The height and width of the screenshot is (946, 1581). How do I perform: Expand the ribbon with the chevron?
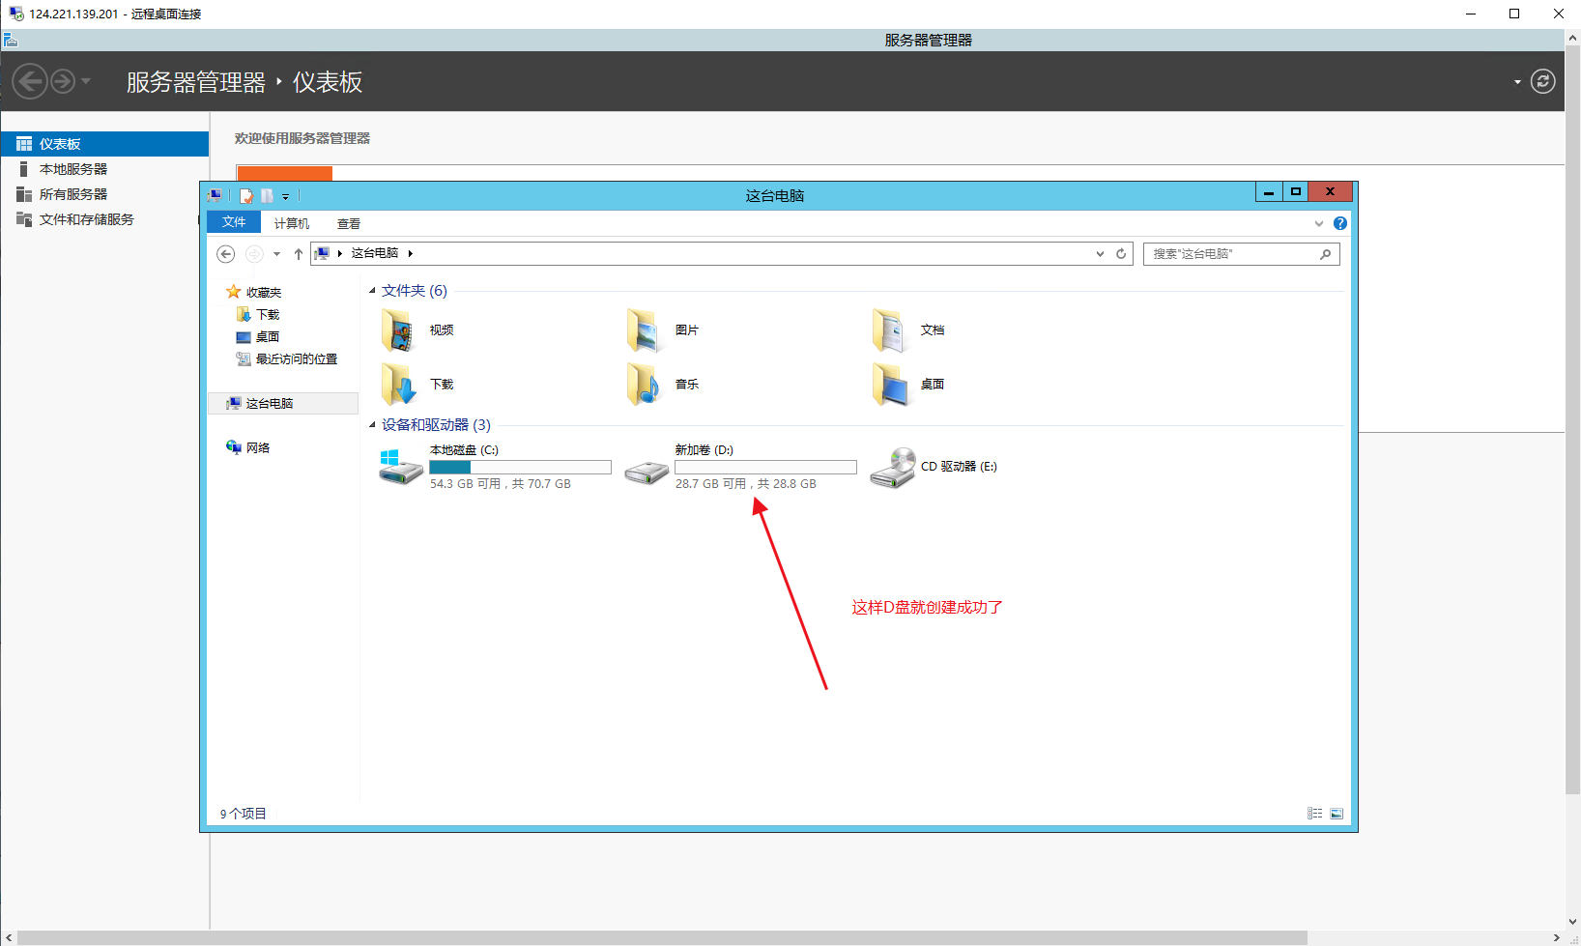point(1318,223)
